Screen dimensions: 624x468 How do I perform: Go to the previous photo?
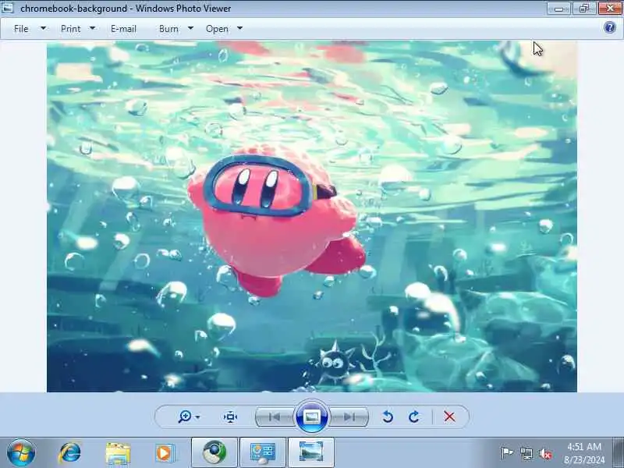tap(275, 417)
